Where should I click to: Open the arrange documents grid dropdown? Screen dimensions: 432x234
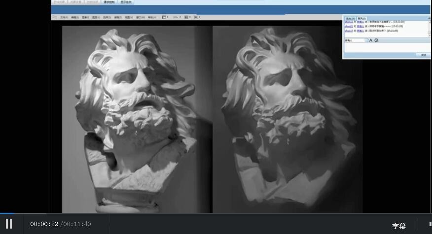pos(187,17)
